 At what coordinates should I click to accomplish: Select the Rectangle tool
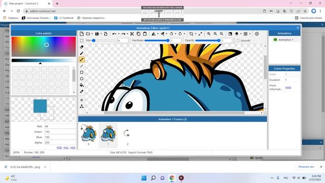[82, 72]
